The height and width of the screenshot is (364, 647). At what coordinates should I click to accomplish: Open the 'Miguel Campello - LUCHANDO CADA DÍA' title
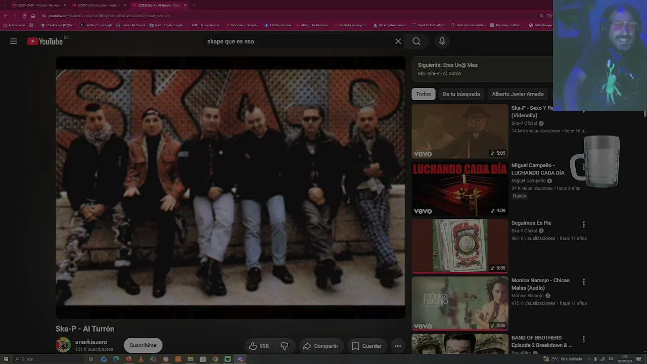(x=538, y=169)
